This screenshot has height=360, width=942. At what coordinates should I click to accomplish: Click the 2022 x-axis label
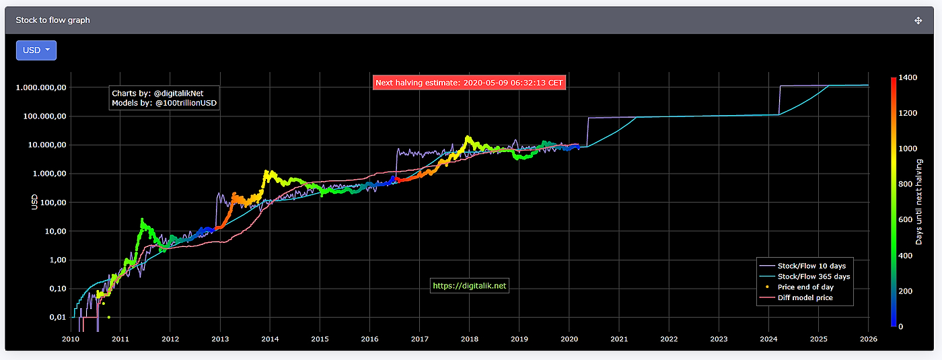click(x=669, y=340)
